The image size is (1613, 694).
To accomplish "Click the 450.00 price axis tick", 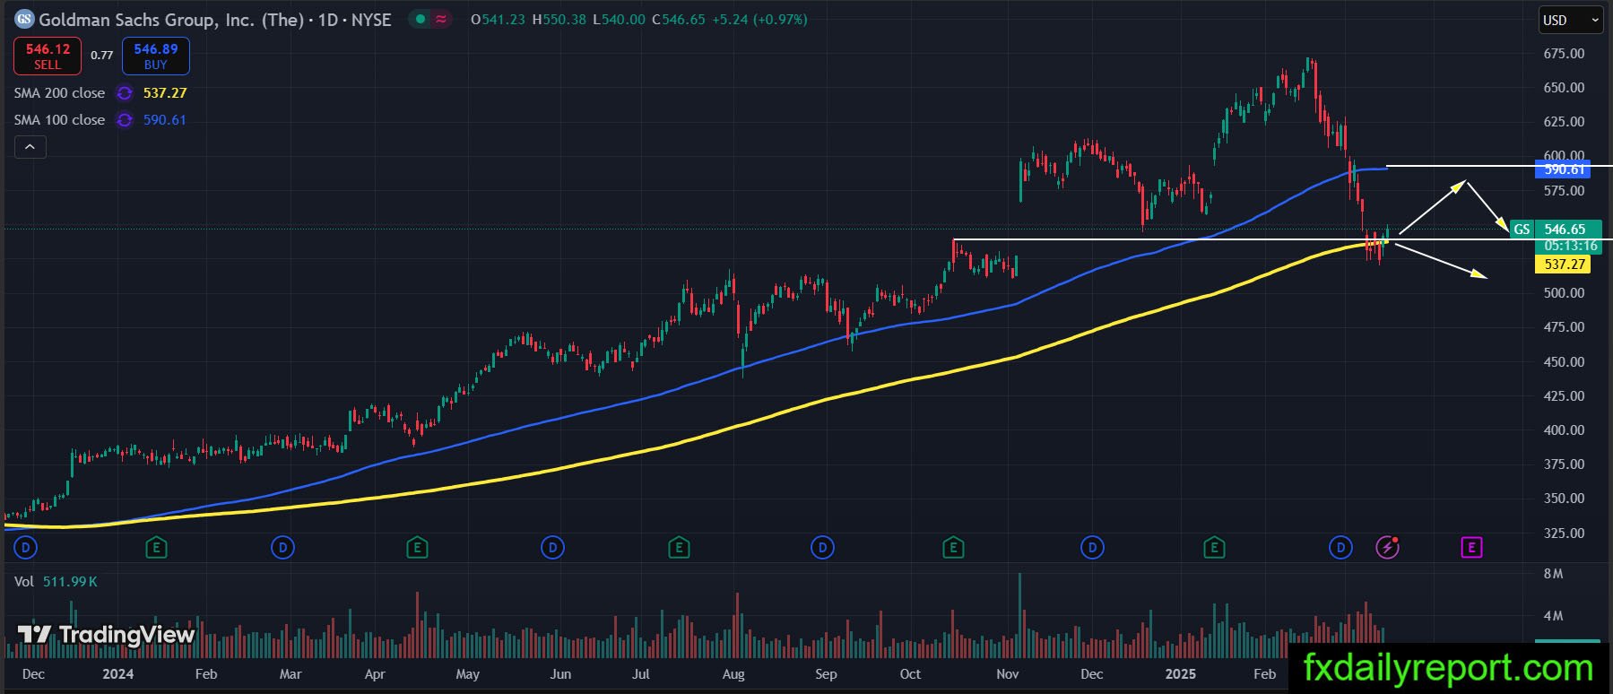I will click(1564, 362).
